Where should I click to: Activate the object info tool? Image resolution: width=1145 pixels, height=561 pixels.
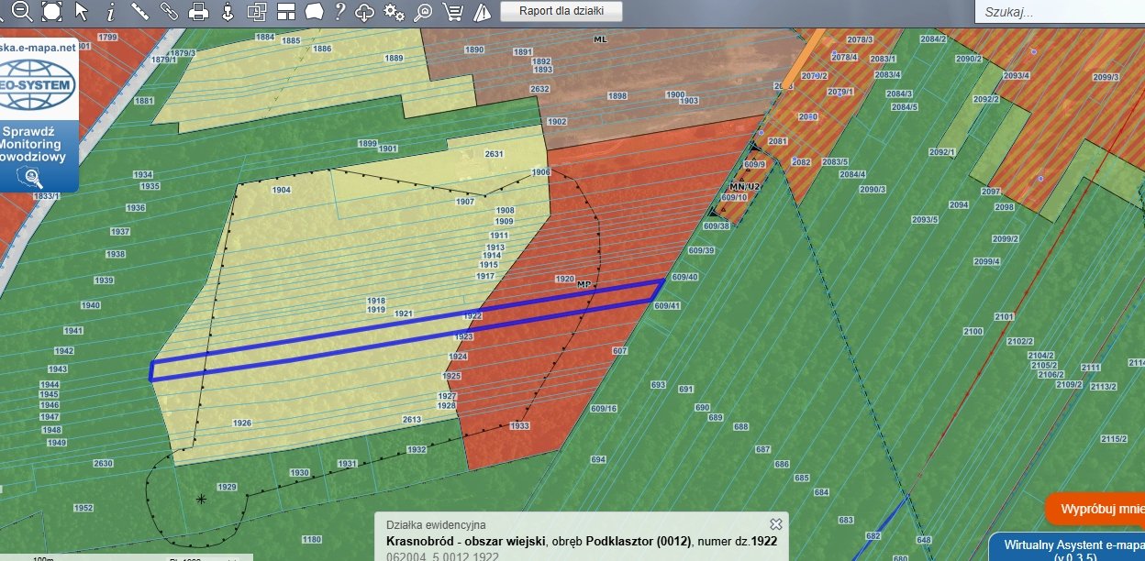tap(111, 11)
